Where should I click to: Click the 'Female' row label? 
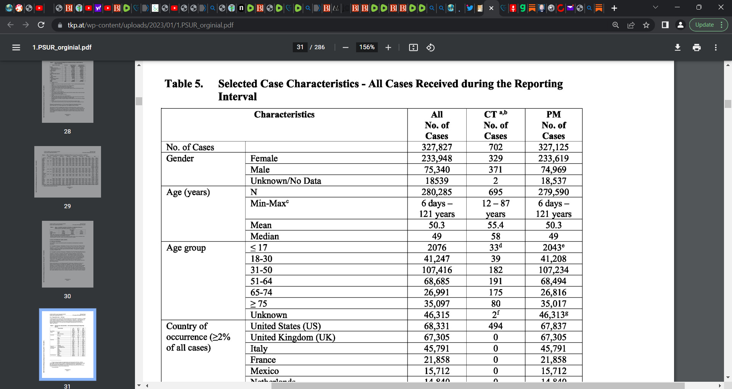264,158
